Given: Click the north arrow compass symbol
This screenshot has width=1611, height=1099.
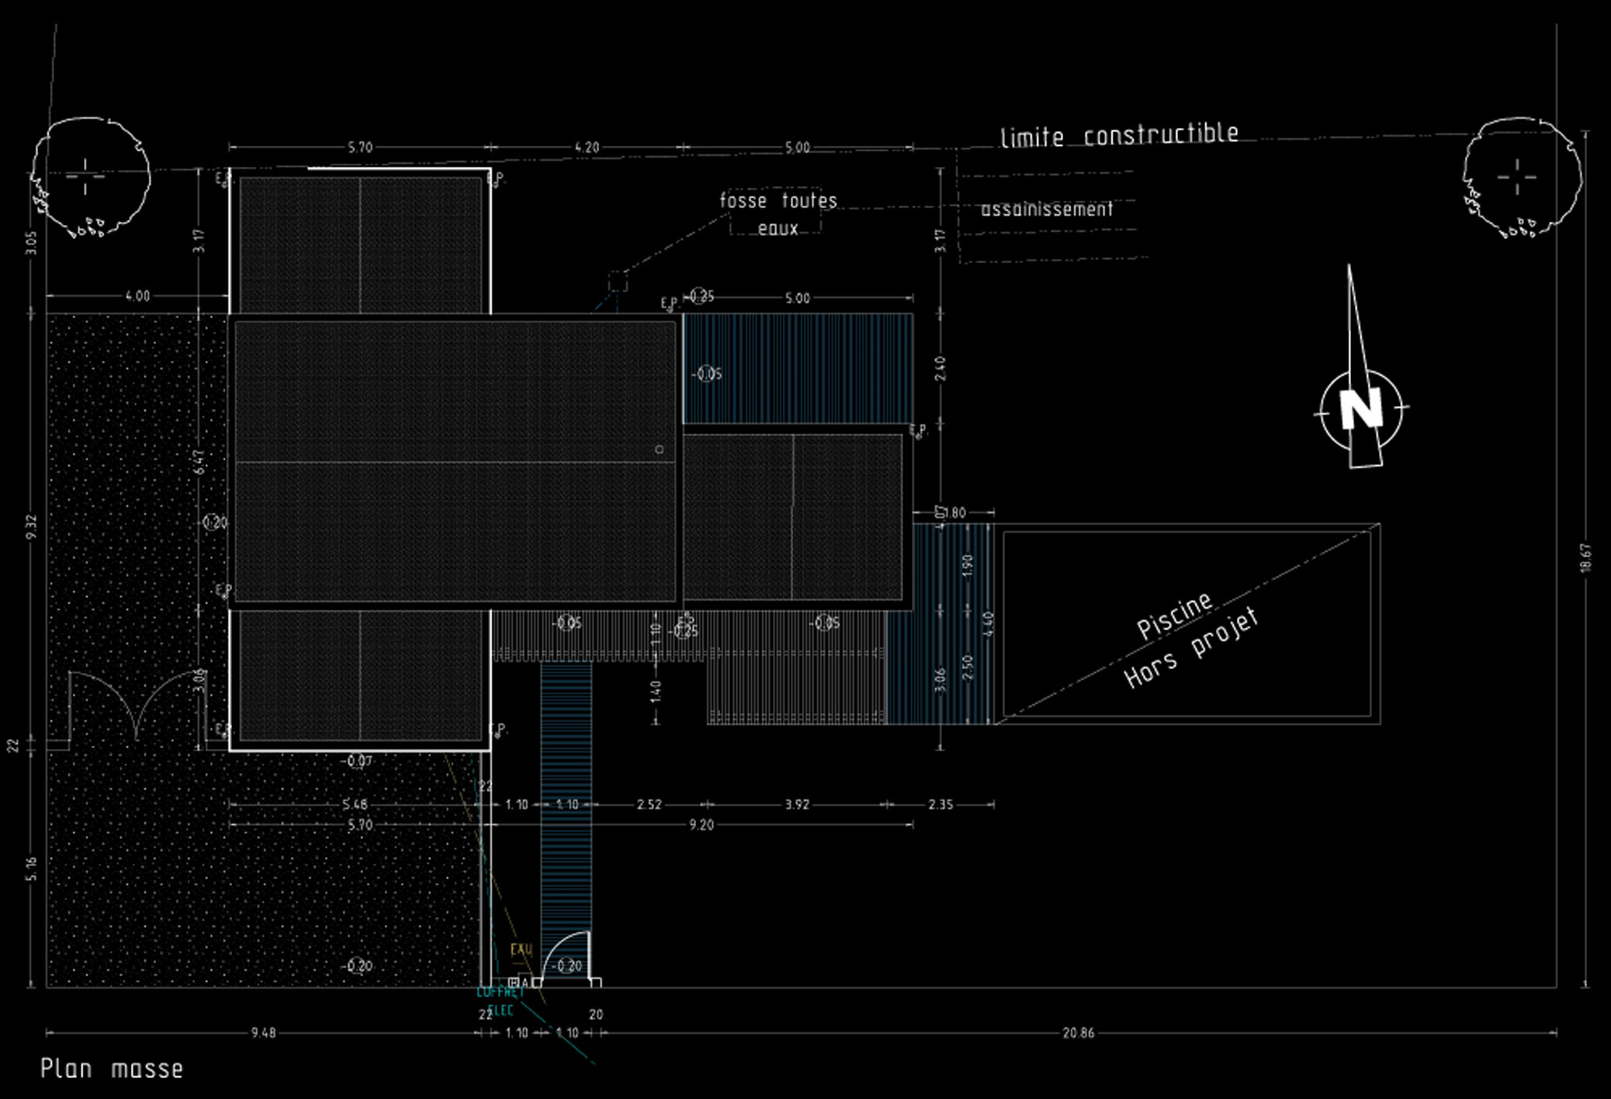Looking at the screenshot, I should tap(1361, 409).
